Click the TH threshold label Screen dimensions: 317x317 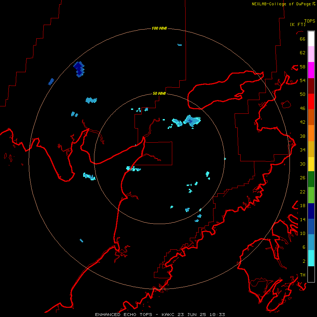303,275
